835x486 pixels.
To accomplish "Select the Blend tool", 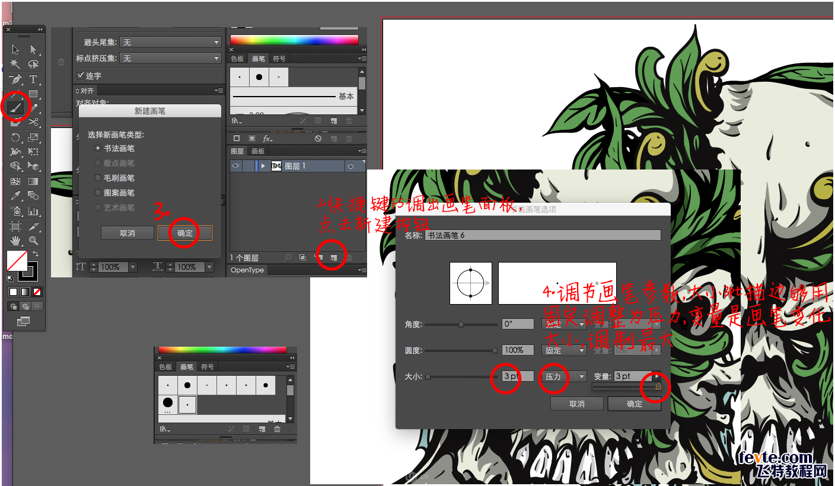I will [x=33, y=196].
